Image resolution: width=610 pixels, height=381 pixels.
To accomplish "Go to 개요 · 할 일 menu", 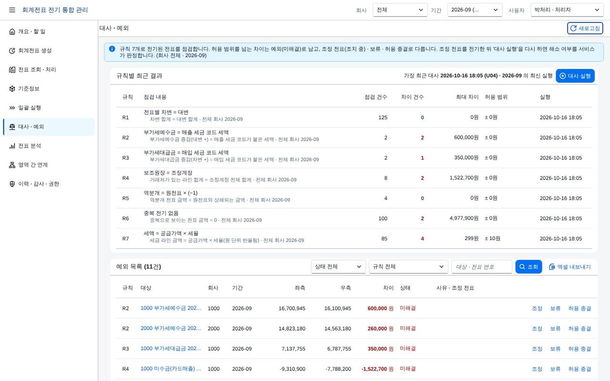I will 49,31.
